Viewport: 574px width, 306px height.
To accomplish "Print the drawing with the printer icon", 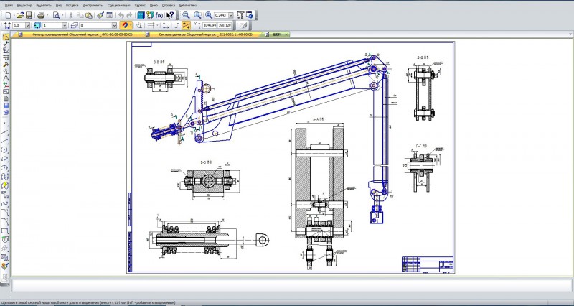I will [x=41, y=15].
